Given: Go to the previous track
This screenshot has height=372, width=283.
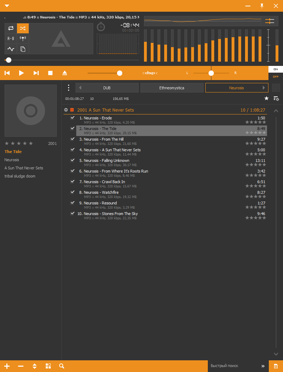Looking at the screenshot, I should (7, 73).
